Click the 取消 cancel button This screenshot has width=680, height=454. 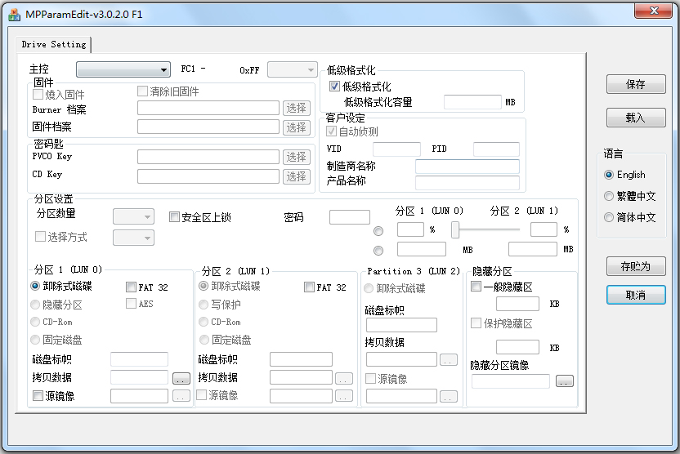click(636, 295)
